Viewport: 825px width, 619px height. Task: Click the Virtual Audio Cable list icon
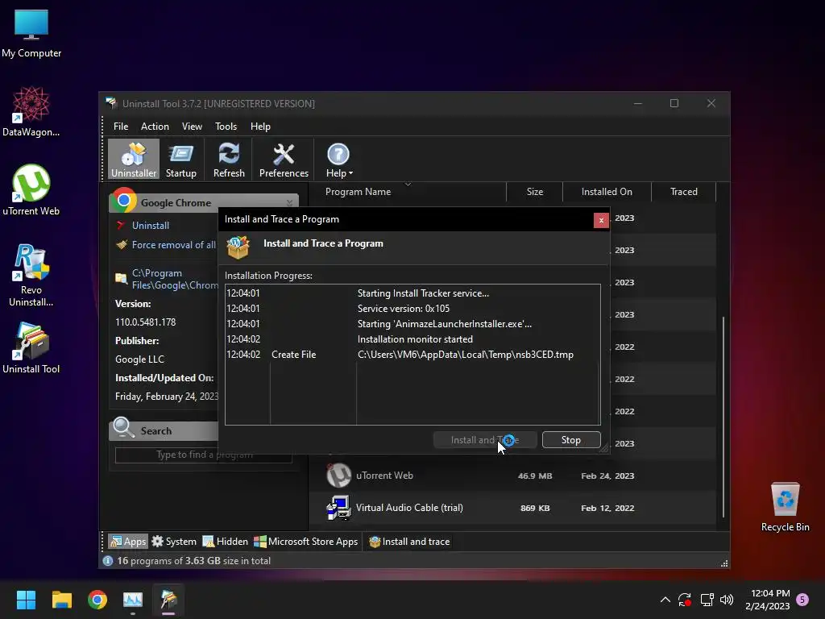pos(339,508)
